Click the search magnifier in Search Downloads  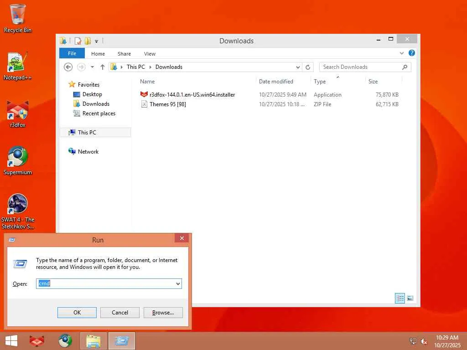405,67
